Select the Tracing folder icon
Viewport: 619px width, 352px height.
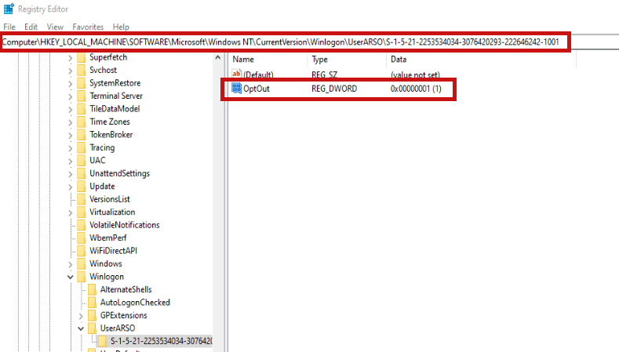pyautogui.click(x=82, y=148)
